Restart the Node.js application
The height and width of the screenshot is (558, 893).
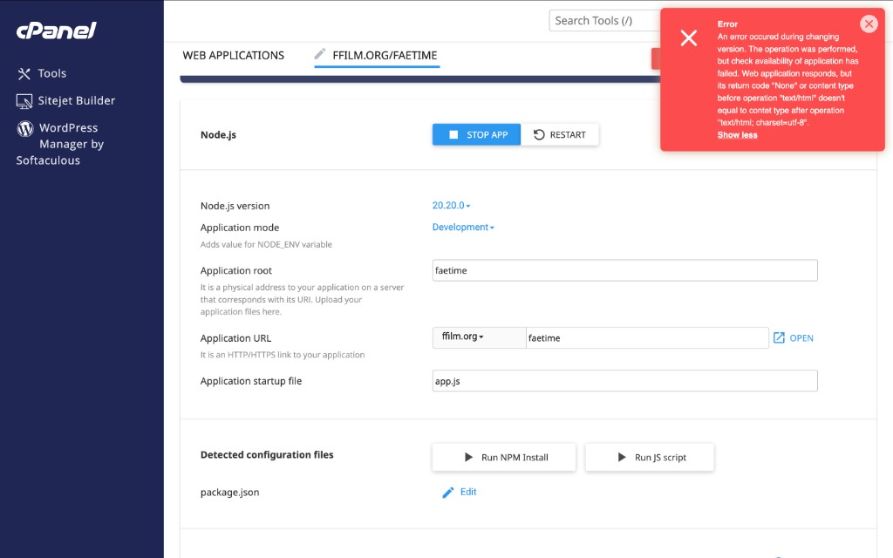[560, 134]
